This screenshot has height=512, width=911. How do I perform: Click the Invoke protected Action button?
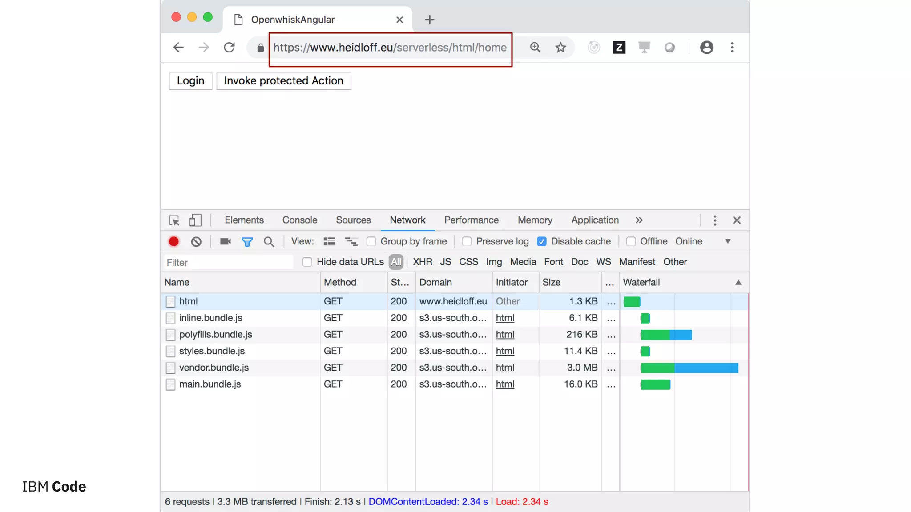tap(283, 81)
